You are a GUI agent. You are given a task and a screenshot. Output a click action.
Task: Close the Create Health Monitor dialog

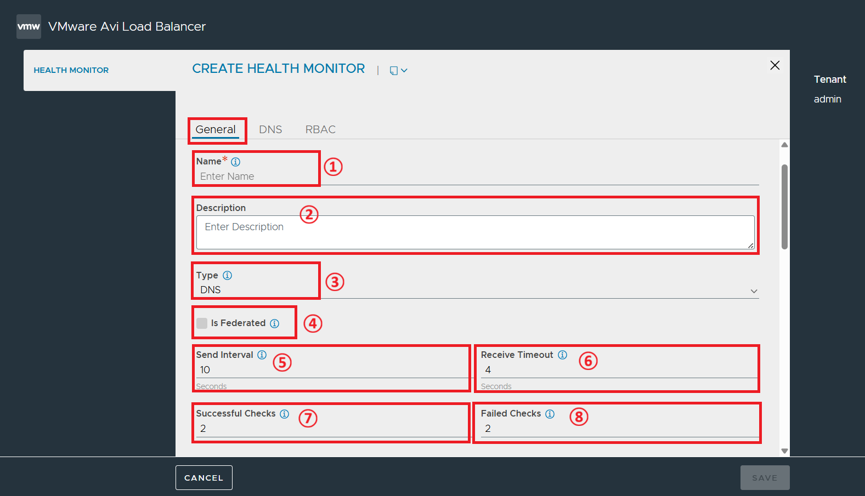pos(774,65)
